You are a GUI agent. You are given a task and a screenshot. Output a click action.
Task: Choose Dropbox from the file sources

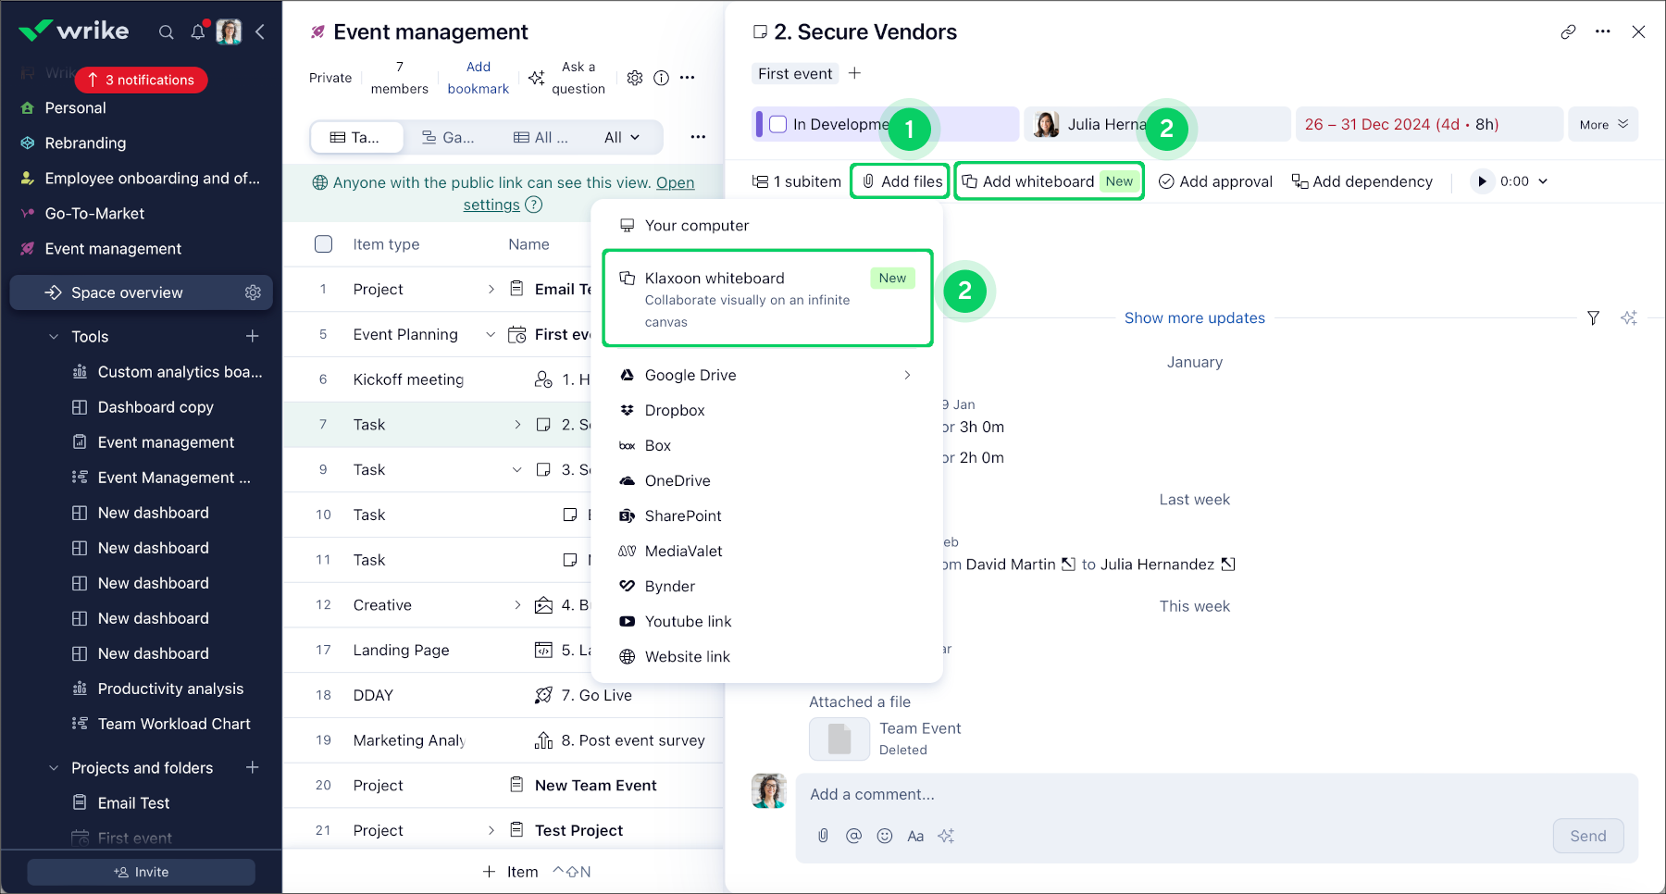point(675,410)
